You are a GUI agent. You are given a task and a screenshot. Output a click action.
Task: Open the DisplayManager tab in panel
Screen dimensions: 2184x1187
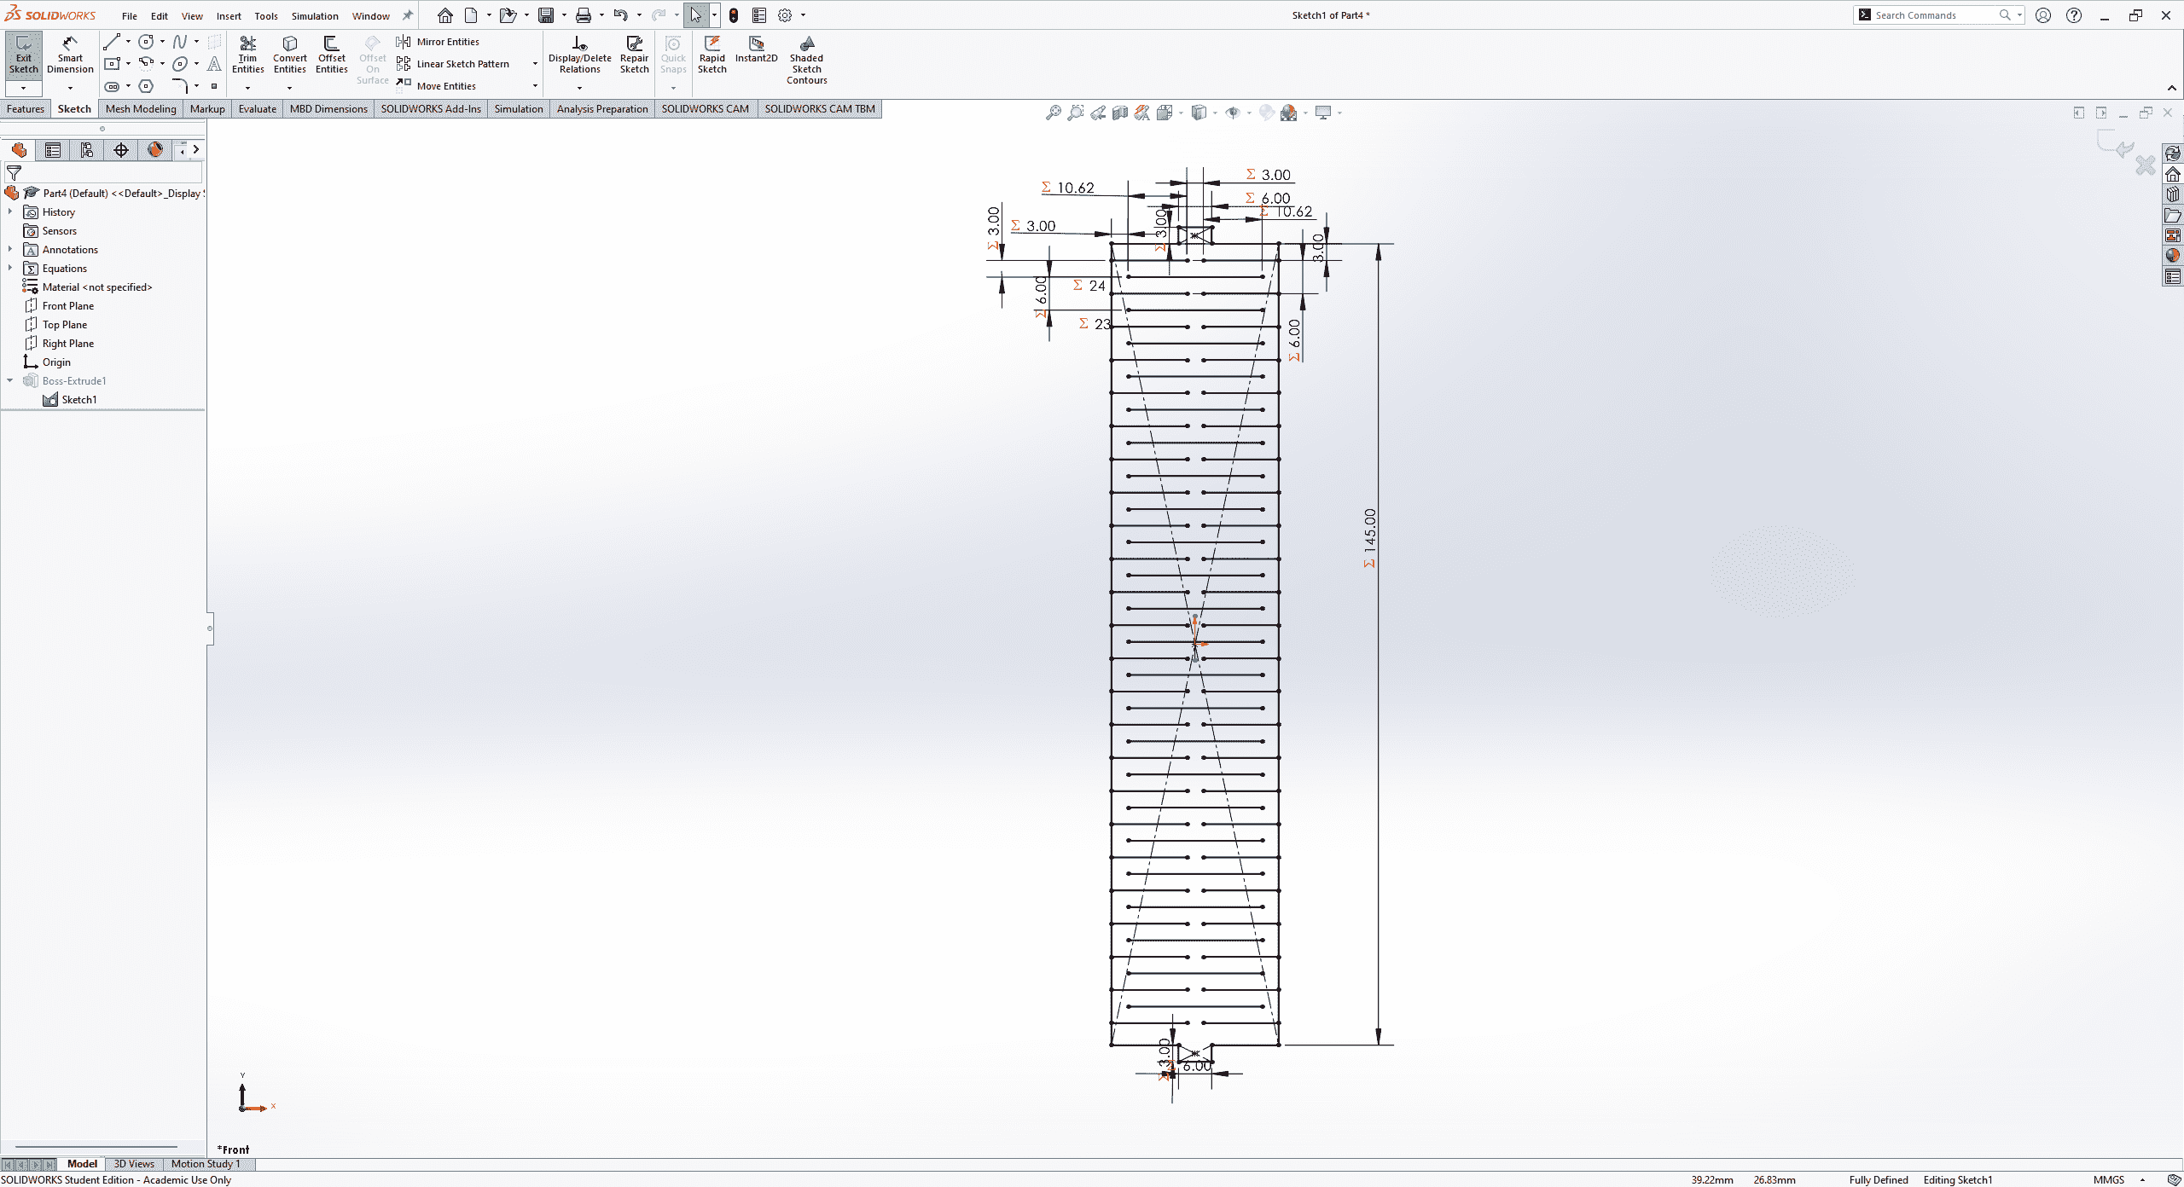pos(155,150)
